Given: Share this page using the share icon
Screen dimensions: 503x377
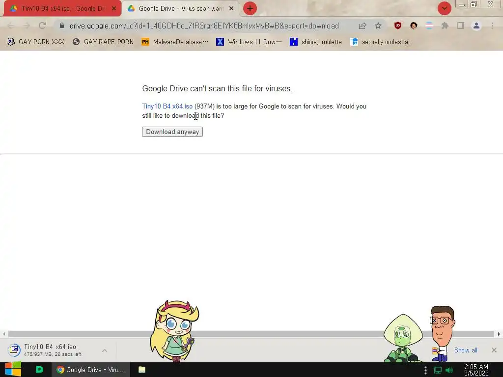Looking at the screenshot, I should tap(363, 26).
